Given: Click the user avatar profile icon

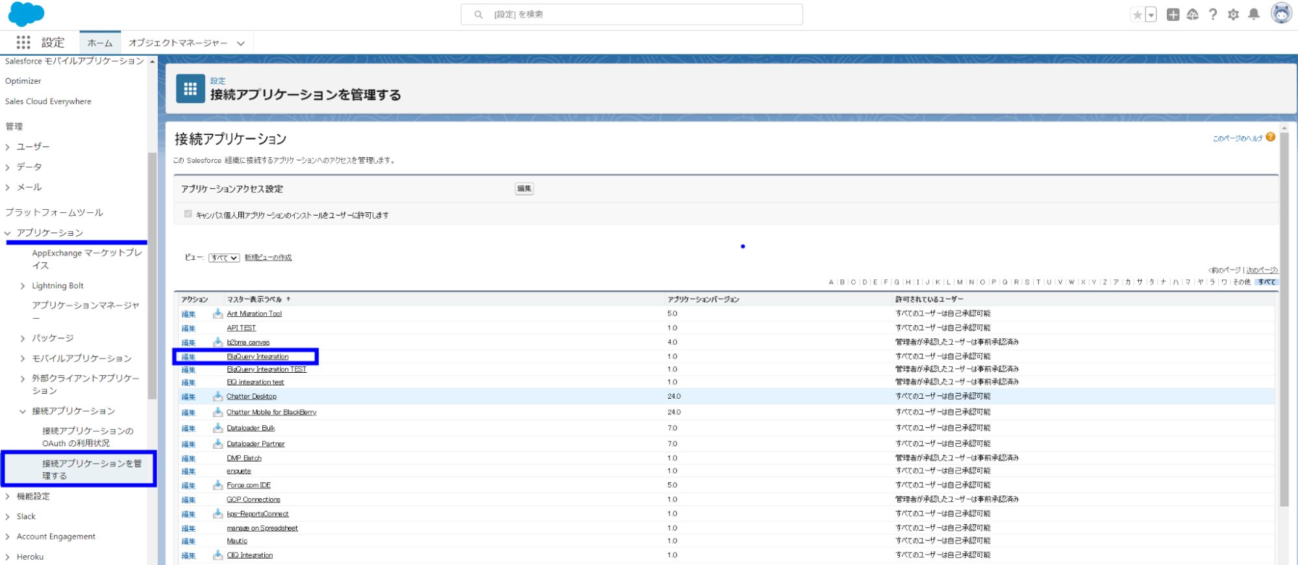Looking at the screenshot, I should point(1280,14).
